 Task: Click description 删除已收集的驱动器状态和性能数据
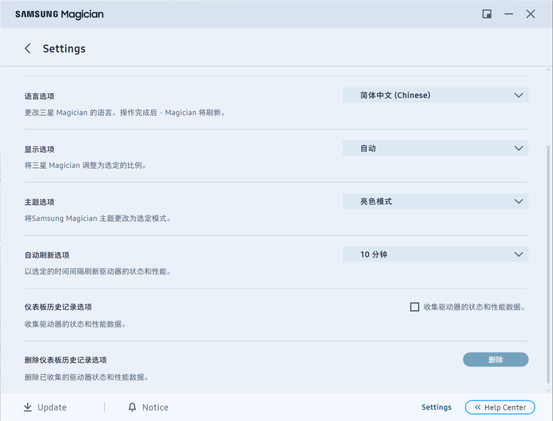point(86,377)
